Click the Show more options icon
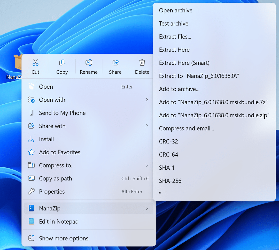The height and width of the screenshot is (250, 279). click(x=31, y=238)
